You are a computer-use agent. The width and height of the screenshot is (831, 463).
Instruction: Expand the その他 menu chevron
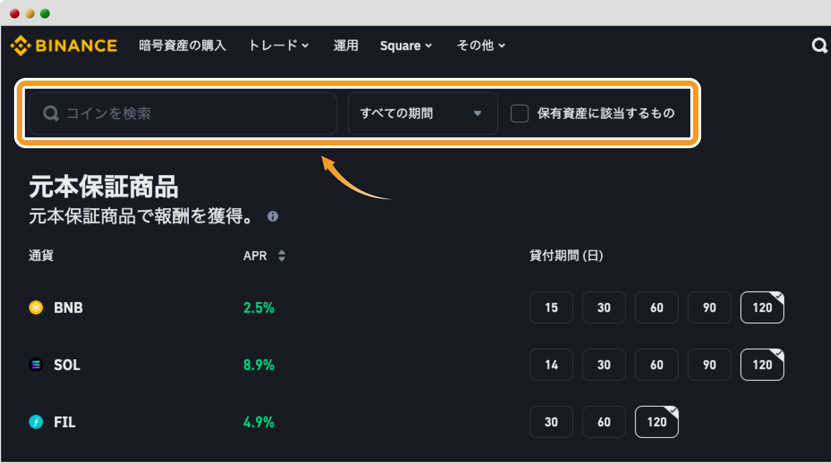coord(502,45)
